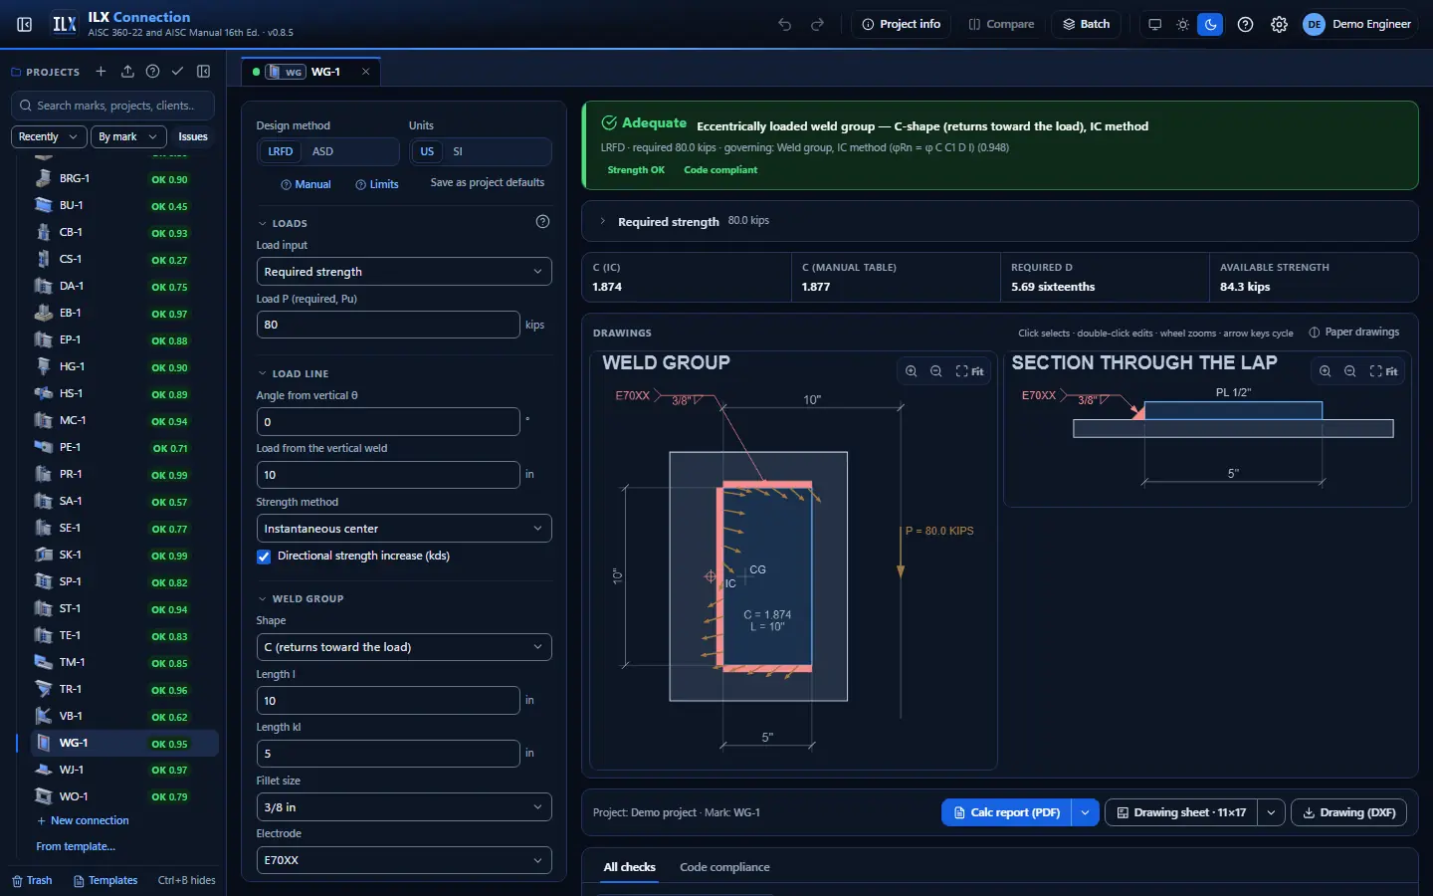The image size is (1433, 896).
Task: Expand the Required strength row
Action: [x=999, y=221]
